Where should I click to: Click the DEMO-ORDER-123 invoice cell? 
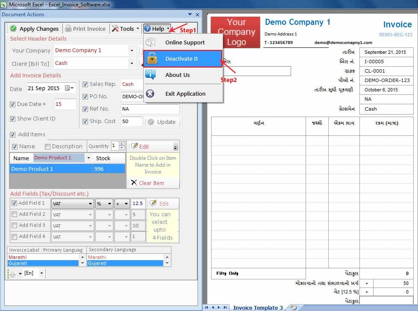386,80
